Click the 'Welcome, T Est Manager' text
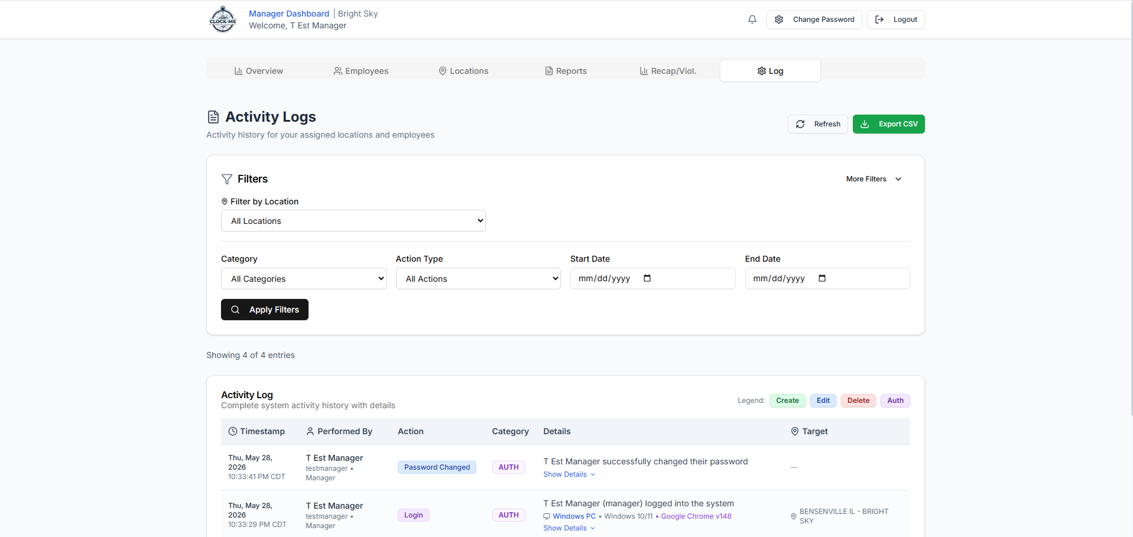 (298, 25)
